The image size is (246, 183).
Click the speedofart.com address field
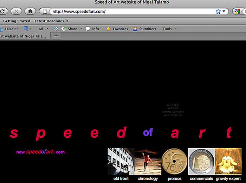132,12
